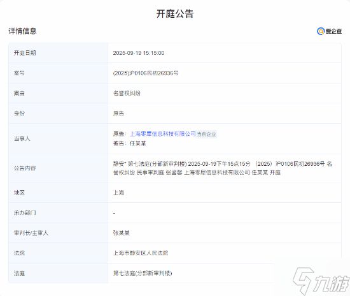Click the 案由 label cell

tap(59, 93)
